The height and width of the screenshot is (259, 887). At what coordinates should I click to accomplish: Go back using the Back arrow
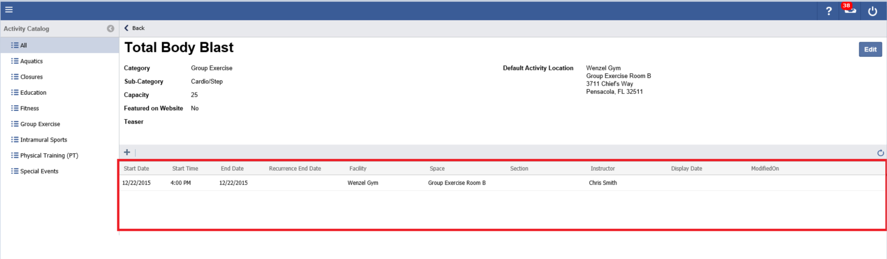pyautogui.click(x=134, y=28)
